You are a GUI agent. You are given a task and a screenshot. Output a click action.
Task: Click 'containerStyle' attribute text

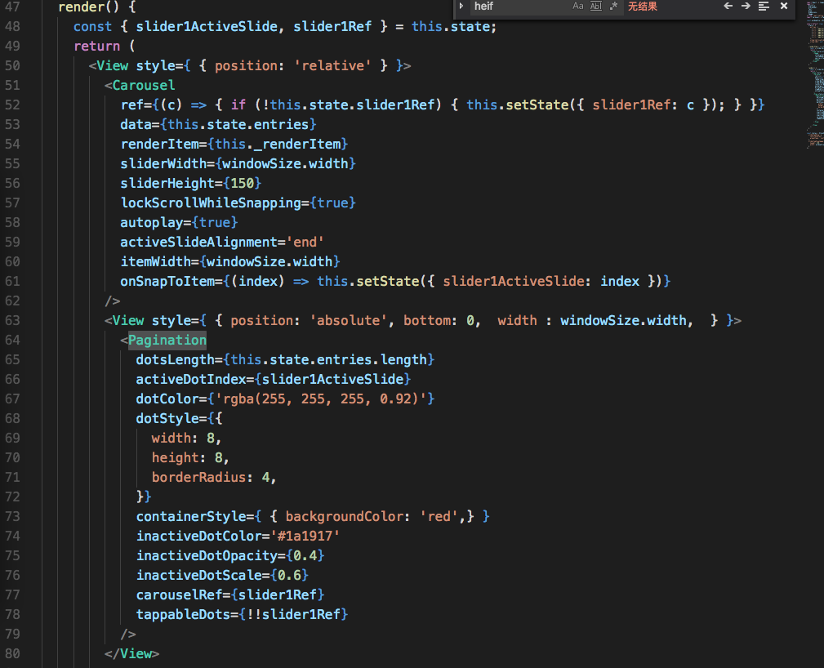[x=191, y=517]
